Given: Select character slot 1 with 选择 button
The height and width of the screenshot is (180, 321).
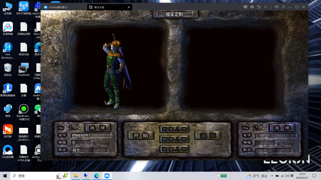Looking at the screenshot, I should 98,128.
